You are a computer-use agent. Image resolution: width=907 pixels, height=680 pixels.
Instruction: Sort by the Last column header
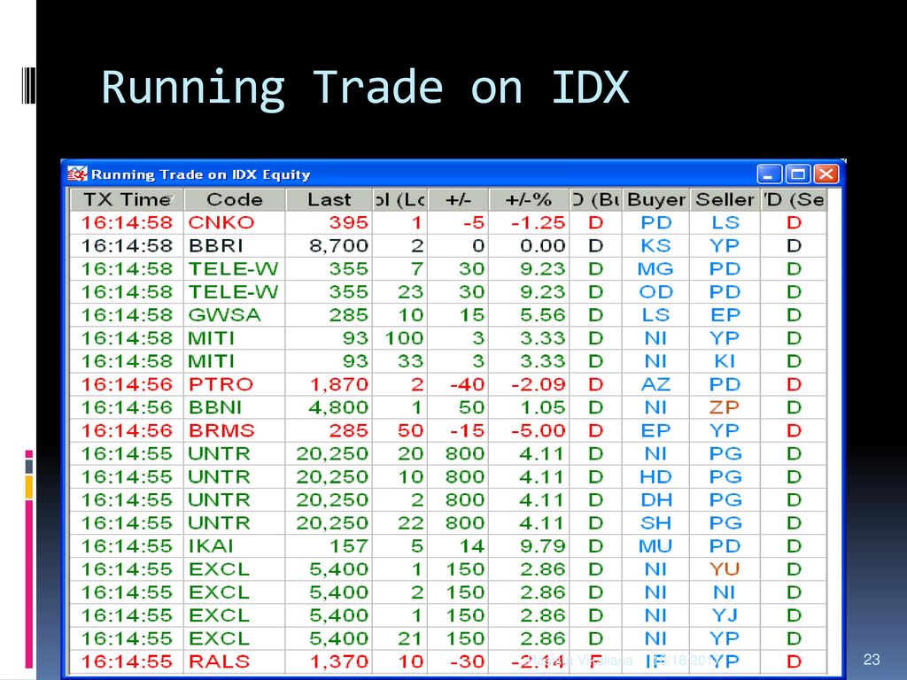[329, 199]
